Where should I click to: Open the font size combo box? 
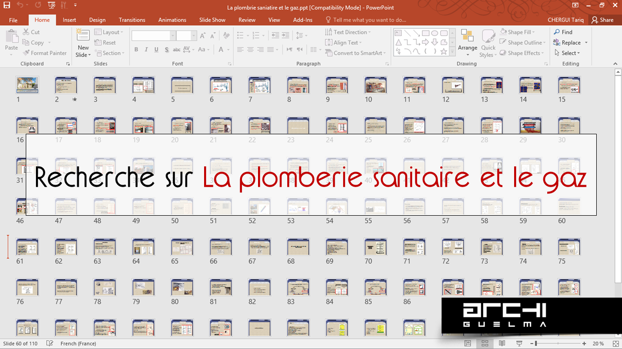[187, 36]
